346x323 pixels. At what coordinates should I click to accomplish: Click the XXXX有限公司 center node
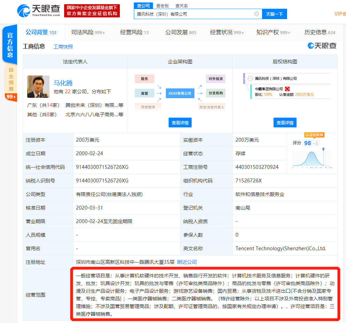(180, 93)
